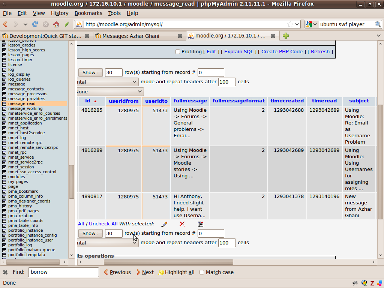Viewport: 384px width, 288px height.
Task: Close the moodle.org phpMyAdmin tab
Action: tap(273, 36)
